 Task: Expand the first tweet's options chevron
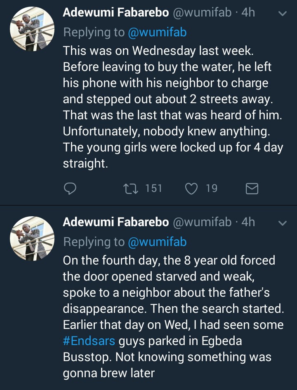(283, 14)
